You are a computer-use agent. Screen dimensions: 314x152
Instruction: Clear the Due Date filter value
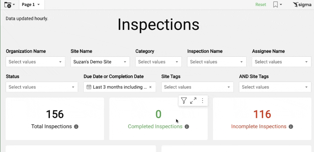(x=150, y=87)
